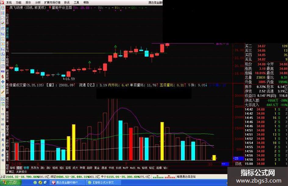The image size is (288, 186).
Task: Select the 起爆 indicator tab
Action: [159, 168]
